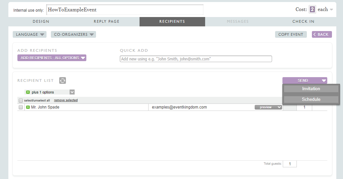Click the Send dropdown button
The image size is (343, 179).
[305, 80]
